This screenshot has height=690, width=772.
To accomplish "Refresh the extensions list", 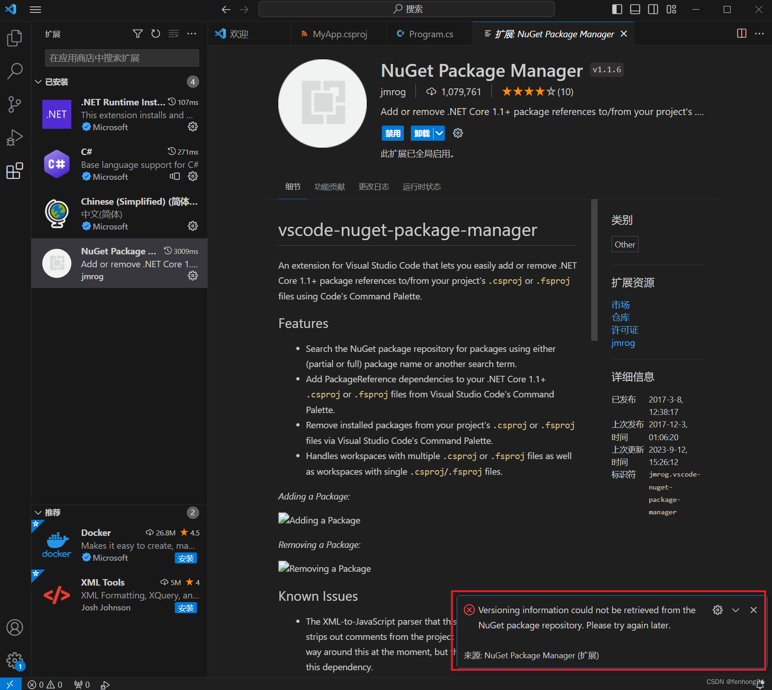I will click(156, 33).
